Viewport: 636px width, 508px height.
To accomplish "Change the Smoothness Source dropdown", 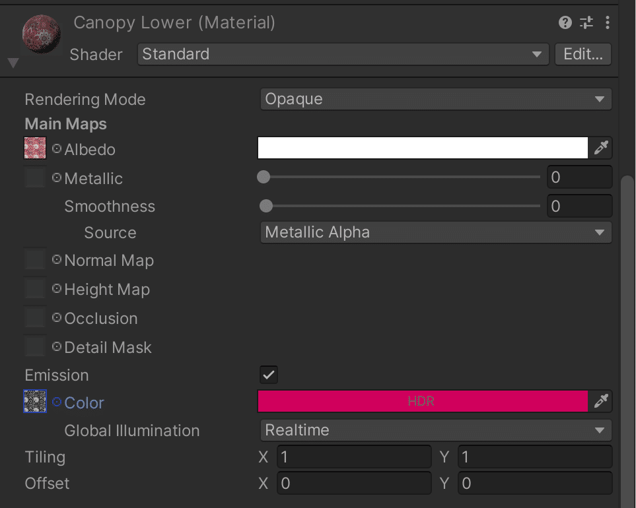I will tap(436, 232).
